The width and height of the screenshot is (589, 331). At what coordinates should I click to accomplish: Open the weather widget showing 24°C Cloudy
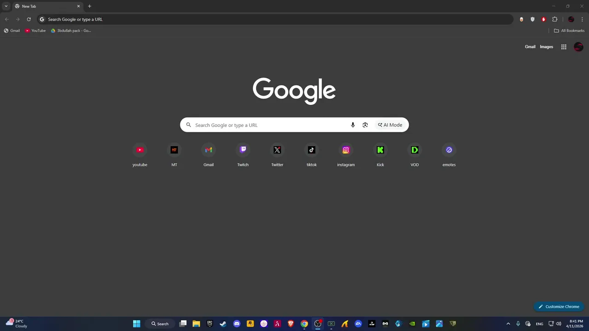pyautogui.click(x=17, y=324)
